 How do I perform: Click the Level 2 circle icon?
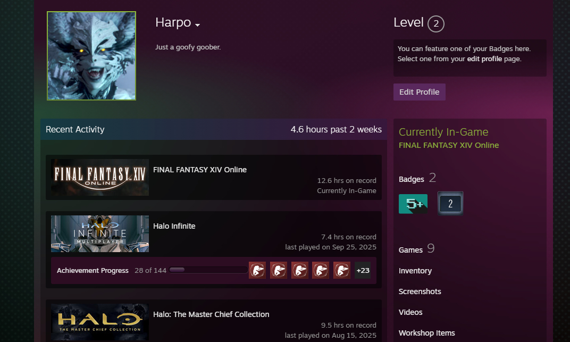click(x=435, y=24)
